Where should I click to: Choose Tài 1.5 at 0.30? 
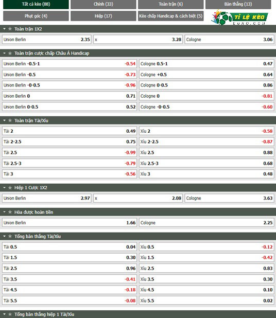70,258
